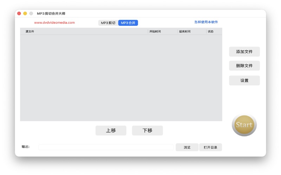Click the 浏览 browse button
281x175 pixels.
coord(187,147)
